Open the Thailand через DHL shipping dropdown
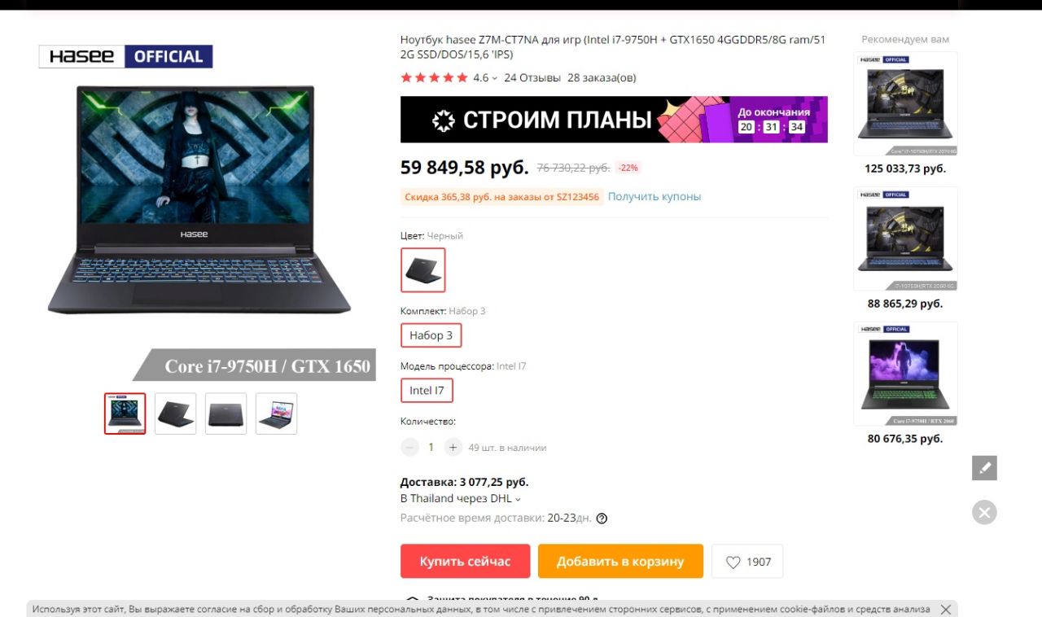This screenshot has height=617, width=1042. pos(461,498)
